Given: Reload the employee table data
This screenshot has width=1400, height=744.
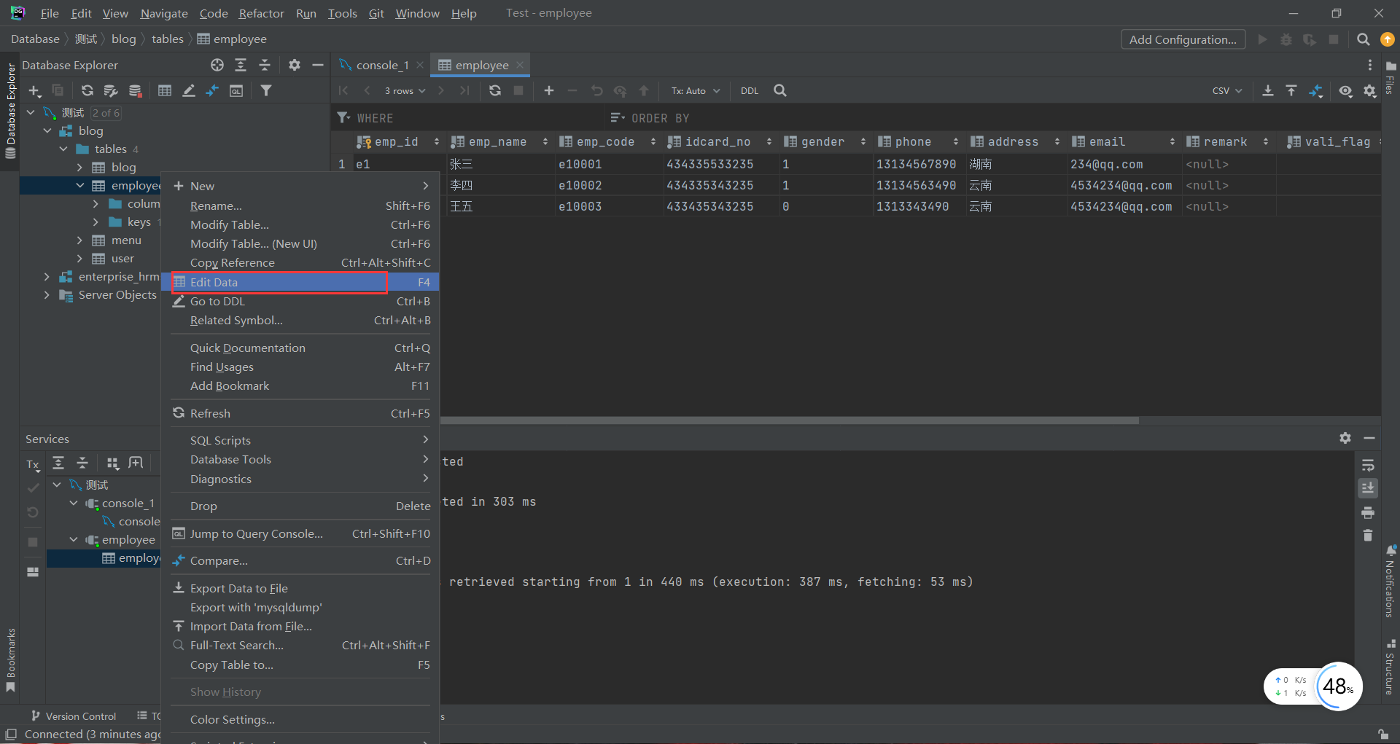Looking at the screenshot, I should 495,90.
